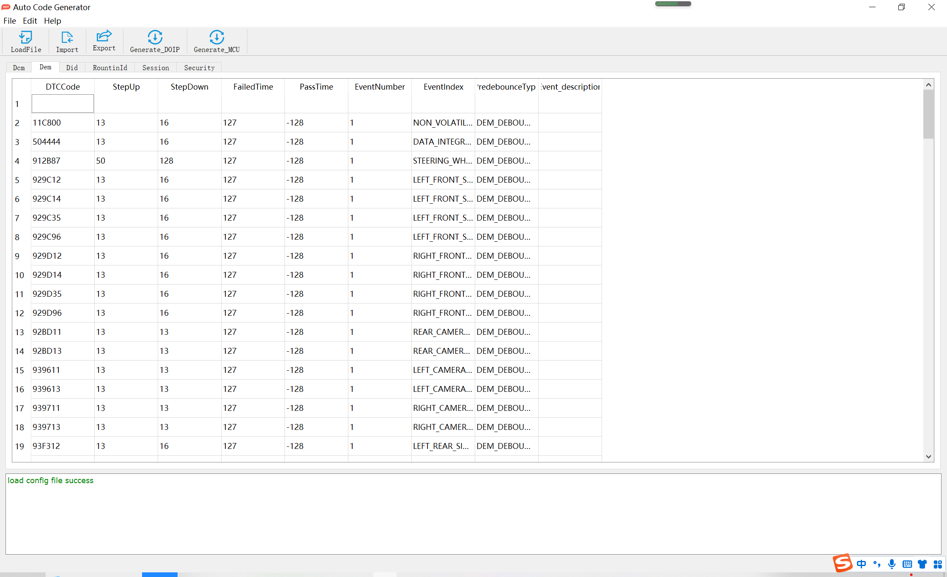The height and width of the screenshot is (577, 947).
Task: Open the input method toolbox grid icon
Action: tap(938, 564)
